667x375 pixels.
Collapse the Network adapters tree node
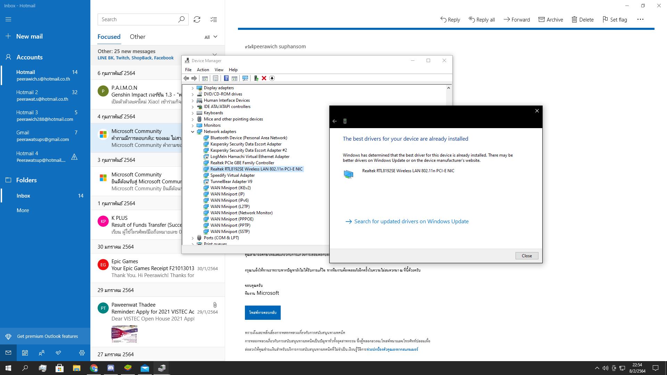[192, 132]
